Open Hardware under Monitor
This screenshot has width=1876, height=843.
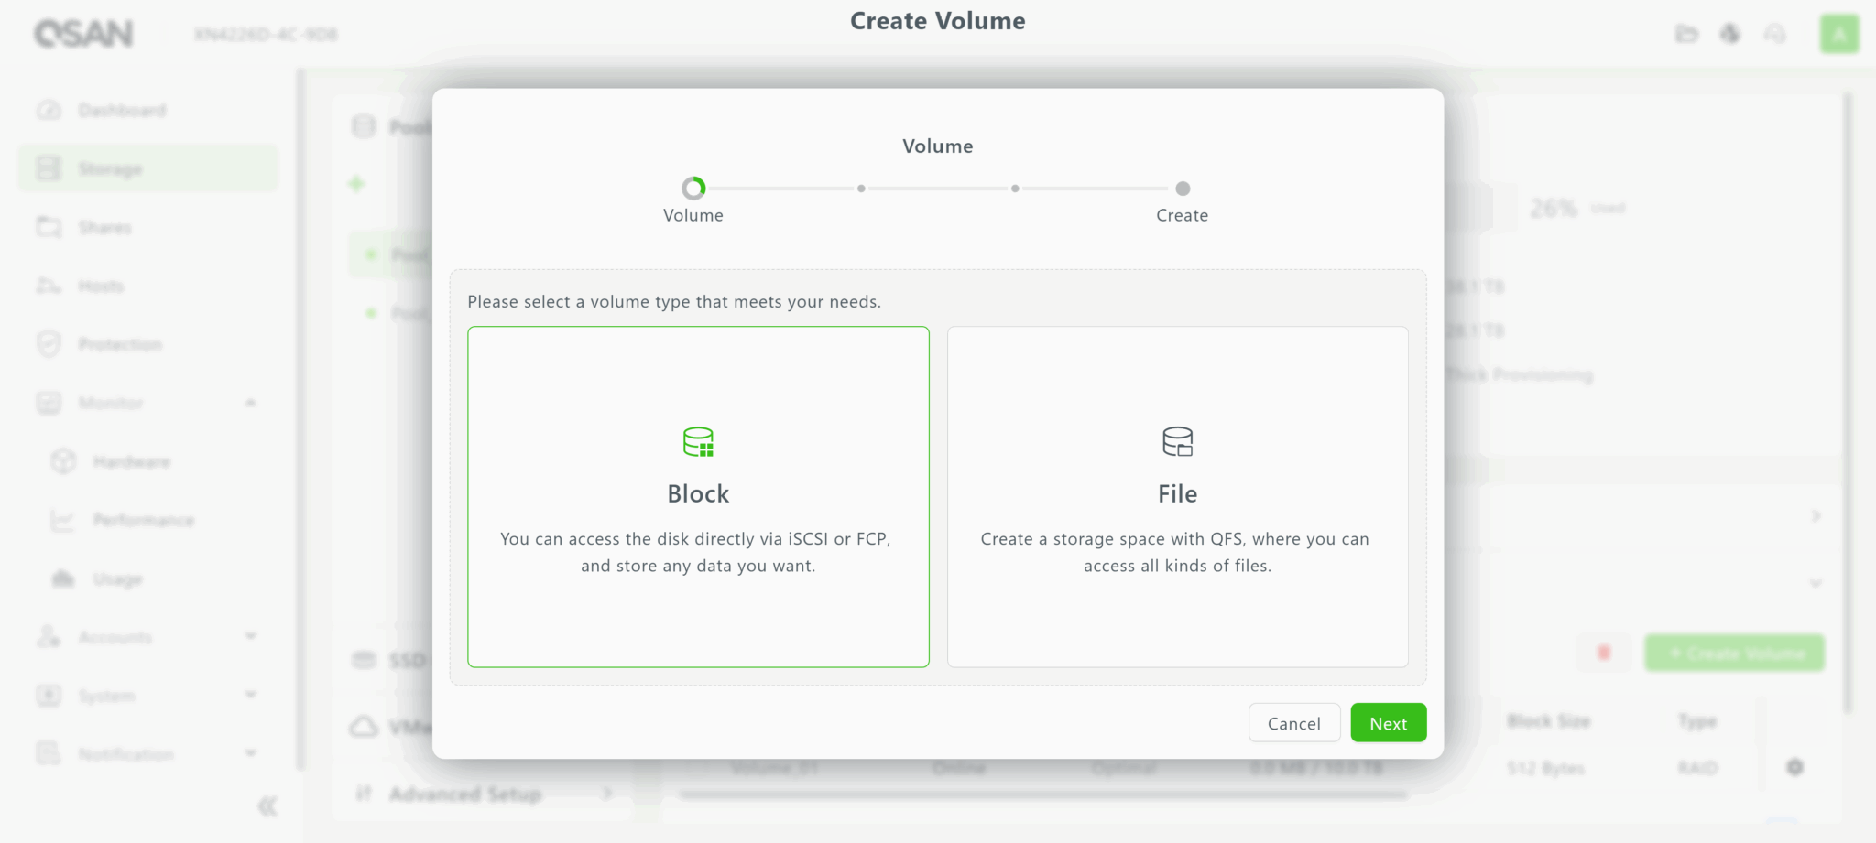pyautogui.click(x=131, y=462)
